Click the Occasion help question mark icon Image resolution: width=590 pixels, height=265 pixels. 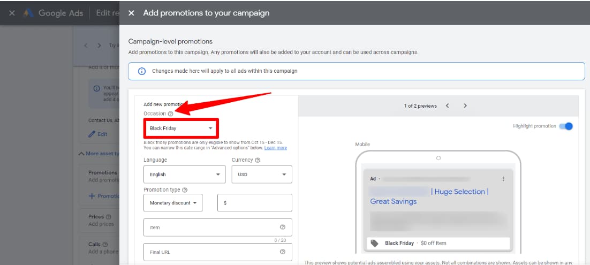[x=170, y=113]
